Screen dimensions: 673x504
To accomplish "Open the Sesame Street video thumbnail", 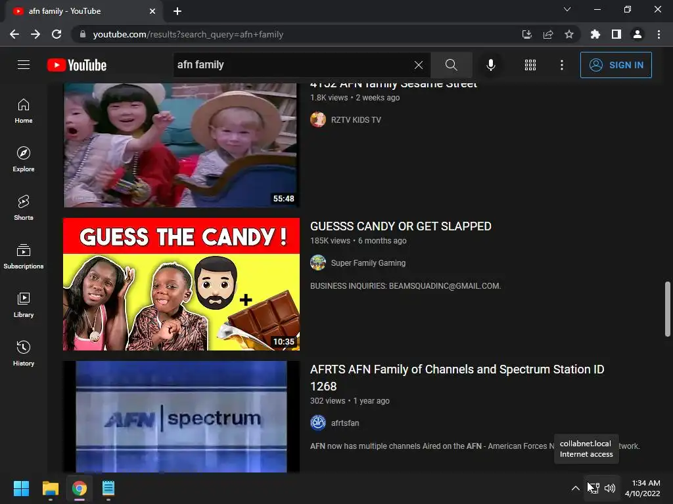I will coord(181,145).
